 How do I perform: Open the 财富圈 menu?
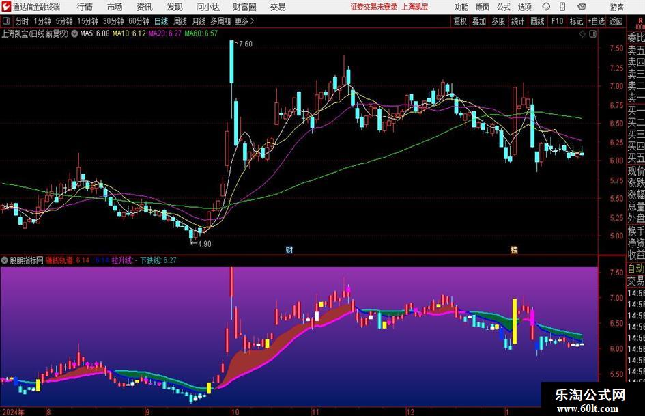click(244, 7)
